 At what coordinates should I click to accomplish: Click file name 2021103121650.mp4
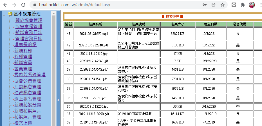[x=94, y=34]
